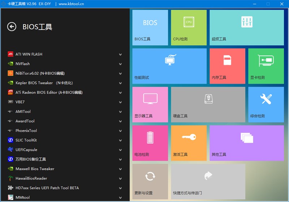Click the SLIC ToolKit blue icon
289x202 pixels.
[10, 140]
